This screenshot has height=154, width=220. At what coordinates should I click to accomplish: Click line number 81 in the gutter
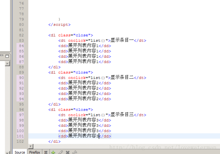pos(21,30)
